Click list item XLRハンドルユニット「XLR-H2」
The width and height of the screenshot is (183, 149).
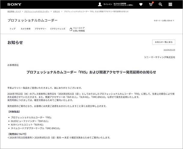[x=27, y=125]
